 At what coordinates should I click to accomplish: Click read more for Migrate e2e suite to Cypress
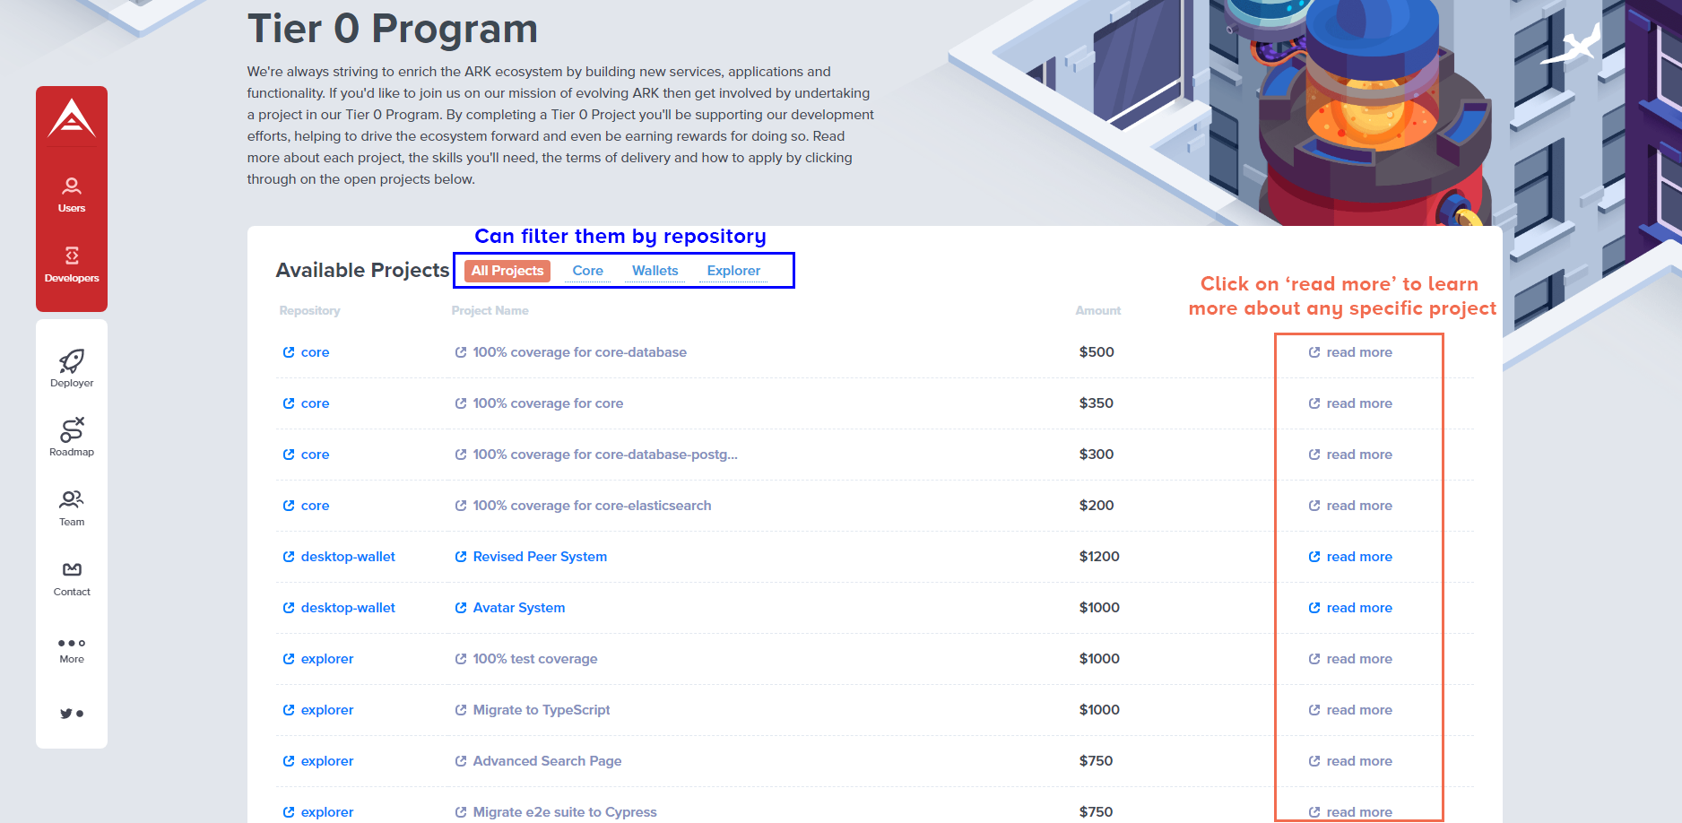pos(1350,812)
